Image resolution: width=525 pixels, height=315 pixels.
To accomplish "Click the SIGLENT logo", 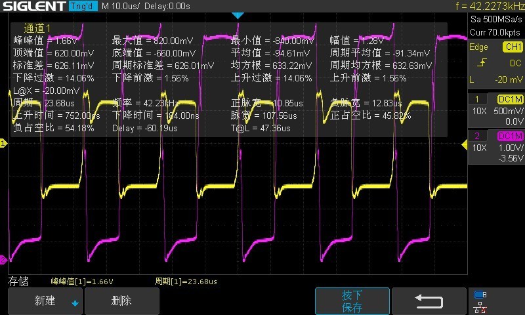I will (32, 7).
